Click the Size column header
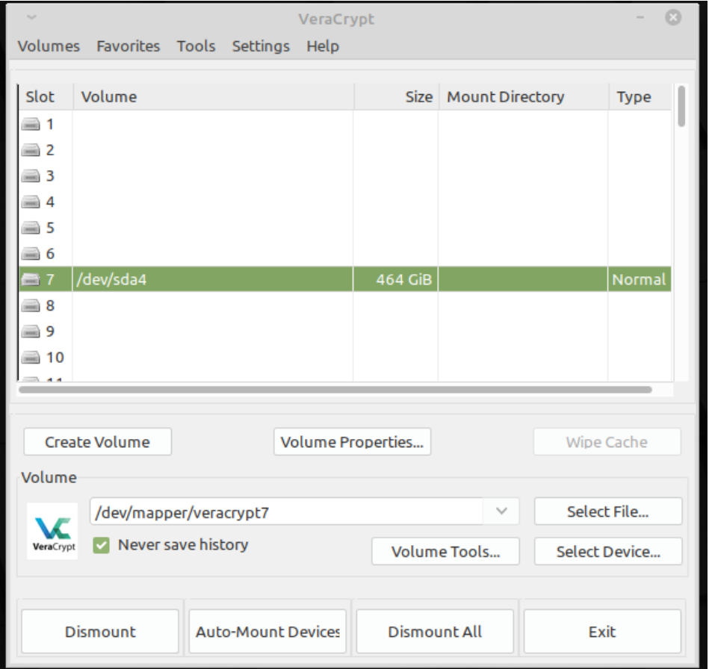 pos(396,97)
